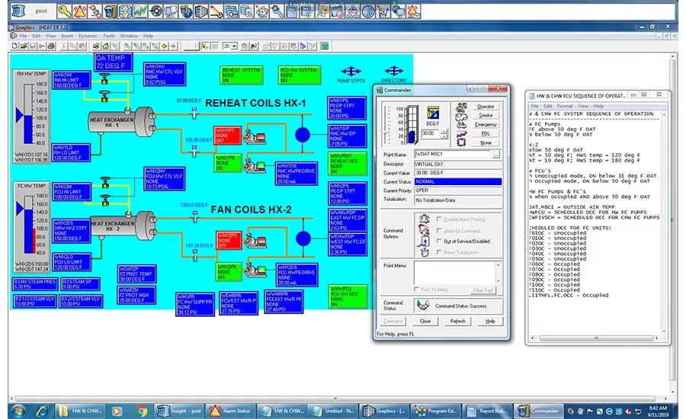This screenshot has height=419, width=686.
Task: Toggle the Out of Service/Disabled checkbox
Action: point(439,241)
